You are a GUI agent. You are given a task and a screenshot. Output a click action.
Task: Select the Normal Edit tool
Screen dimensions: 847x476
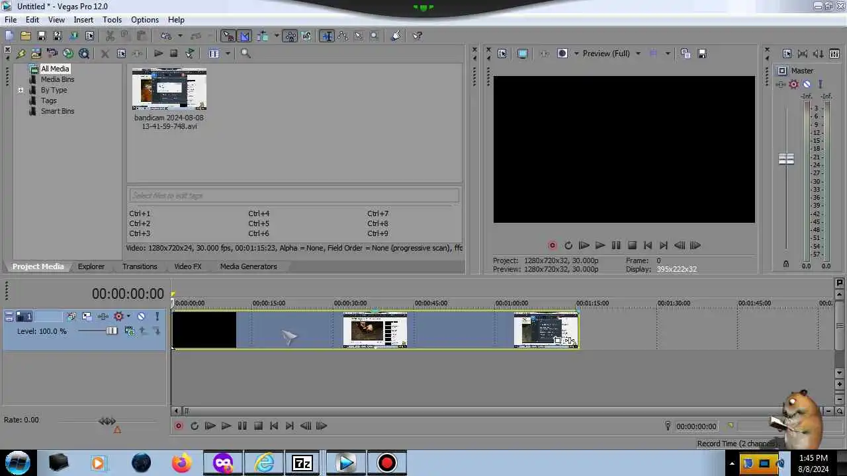(327, 36)
